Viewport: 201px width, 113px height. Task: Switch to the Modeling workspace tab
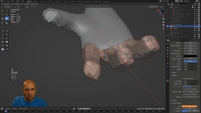pos(35,2)
